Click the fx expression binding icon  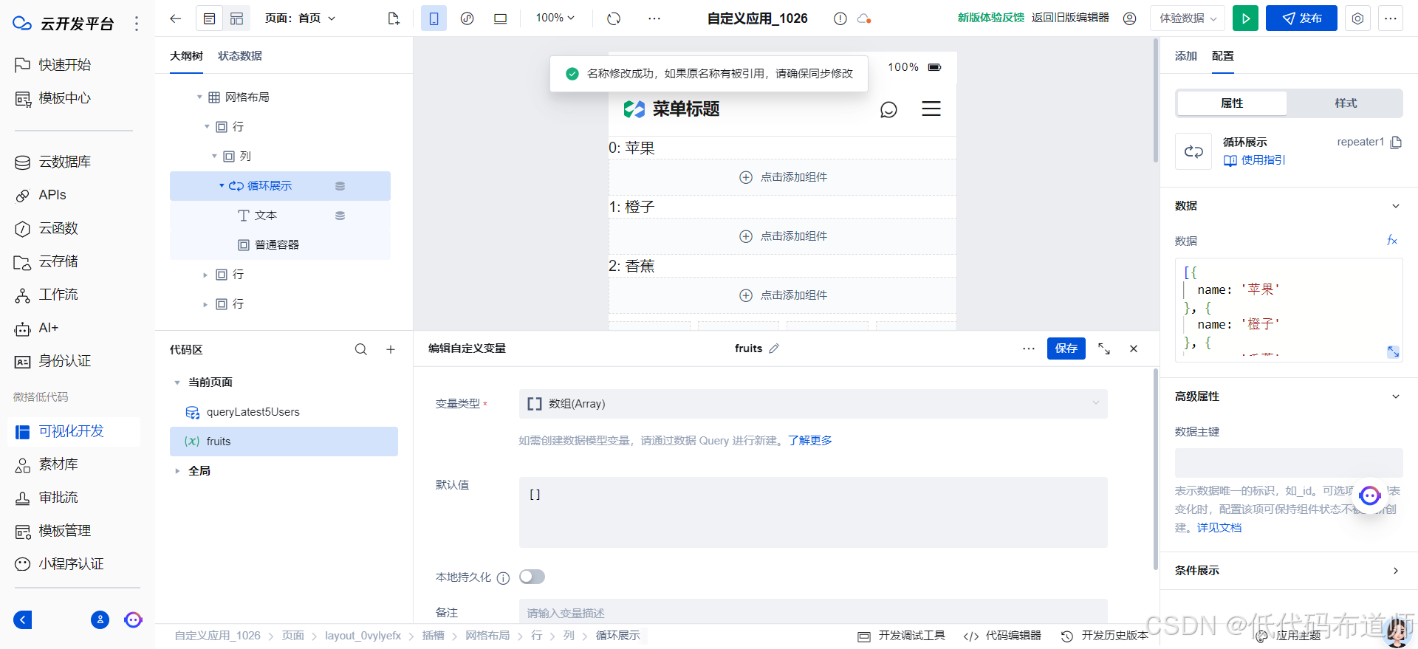point(1392,241)
